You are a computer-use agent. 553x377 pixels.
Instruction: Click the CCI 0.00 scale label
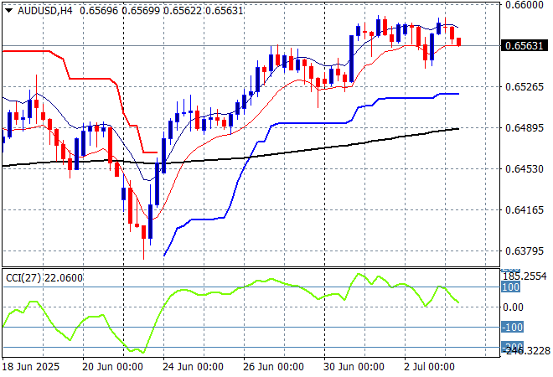tap(513, 307)
